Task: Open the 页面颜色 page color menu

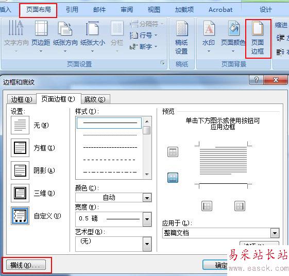Action: 233,36
